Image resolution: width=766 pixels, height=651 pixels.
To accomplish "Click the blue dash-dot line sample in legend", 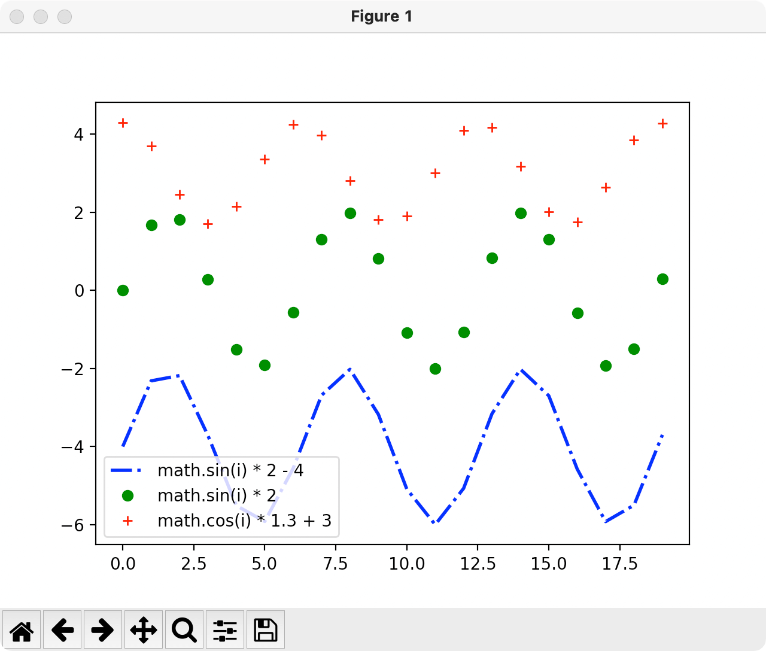I will tap(127, 471).
